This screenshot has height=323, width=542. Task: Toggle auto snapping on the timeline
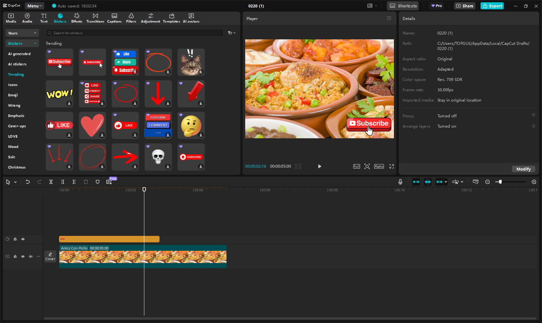(428, 182)
